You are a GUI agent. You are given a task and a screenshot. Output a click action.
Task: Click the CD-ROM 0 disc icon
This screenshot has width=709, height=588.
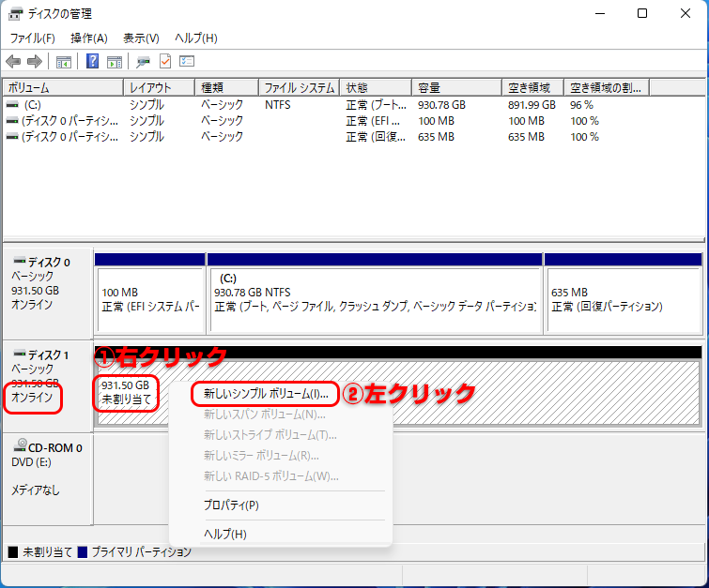(21, 445)
